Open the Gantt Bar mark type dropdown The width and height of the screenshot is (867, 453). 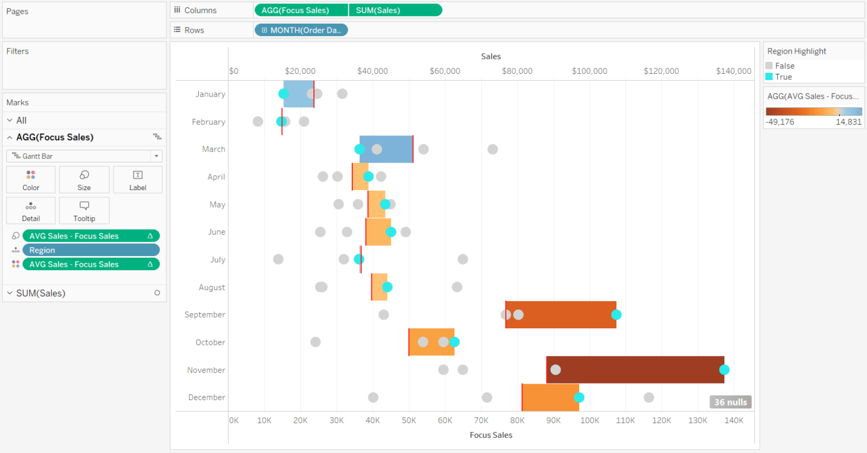[x=84, y=156]
